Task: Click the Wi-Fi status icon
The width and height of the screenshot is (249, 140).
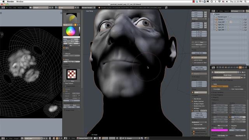Action: tap(219, 2)
